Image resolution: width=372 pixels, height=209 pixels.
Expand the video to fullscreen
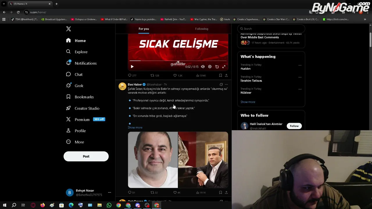(224, 67)
